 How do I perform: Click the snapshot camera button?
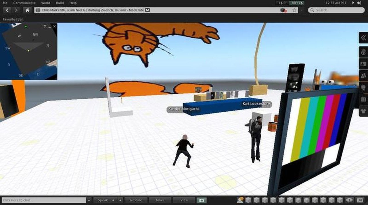(202, 200)
